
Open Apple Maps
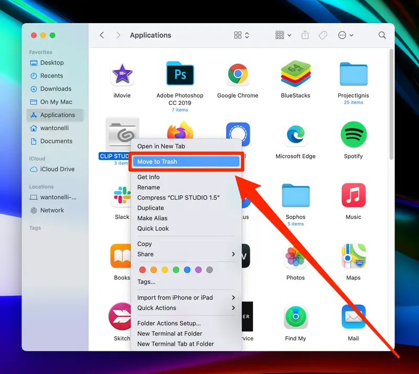(x=353, y=257)
